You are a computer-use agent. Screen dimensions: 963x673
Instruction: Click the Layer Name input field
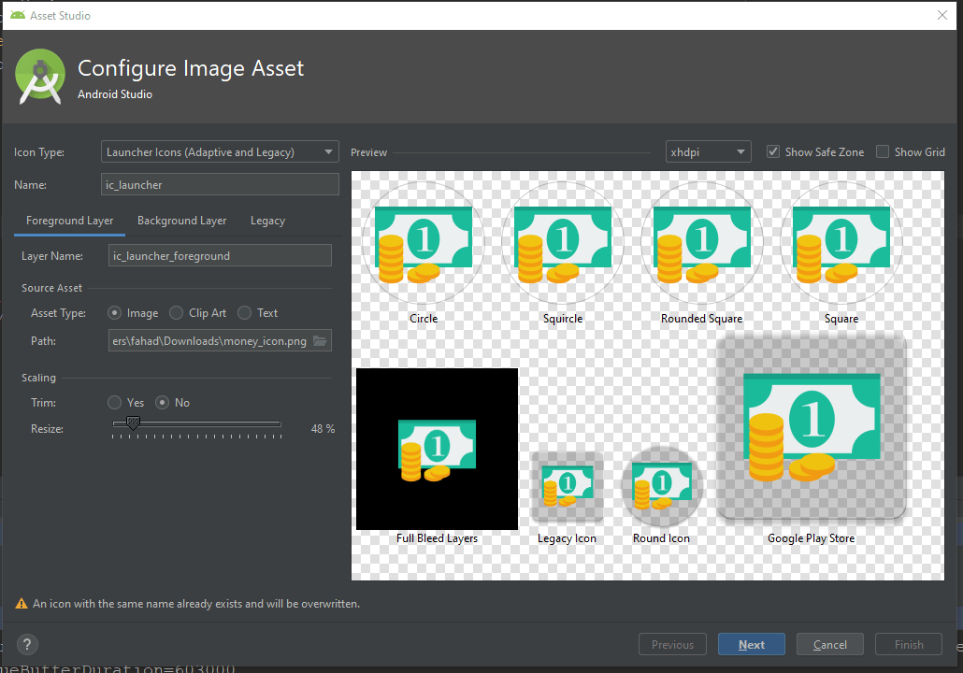(x=220, y=255)
